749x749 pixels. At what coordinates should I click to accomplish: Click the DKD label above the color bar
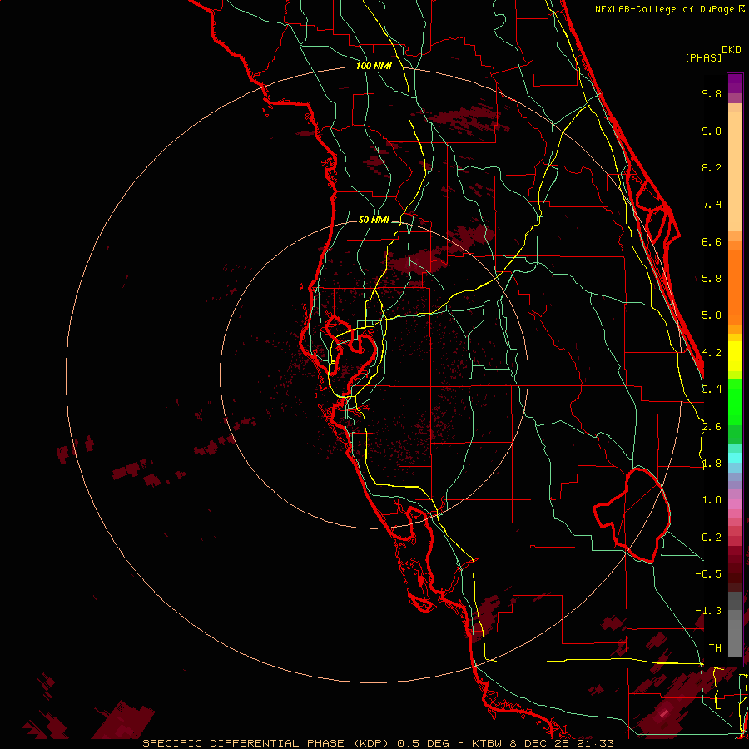732,50
